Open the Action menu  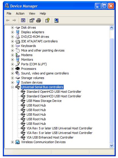(20, 13)
